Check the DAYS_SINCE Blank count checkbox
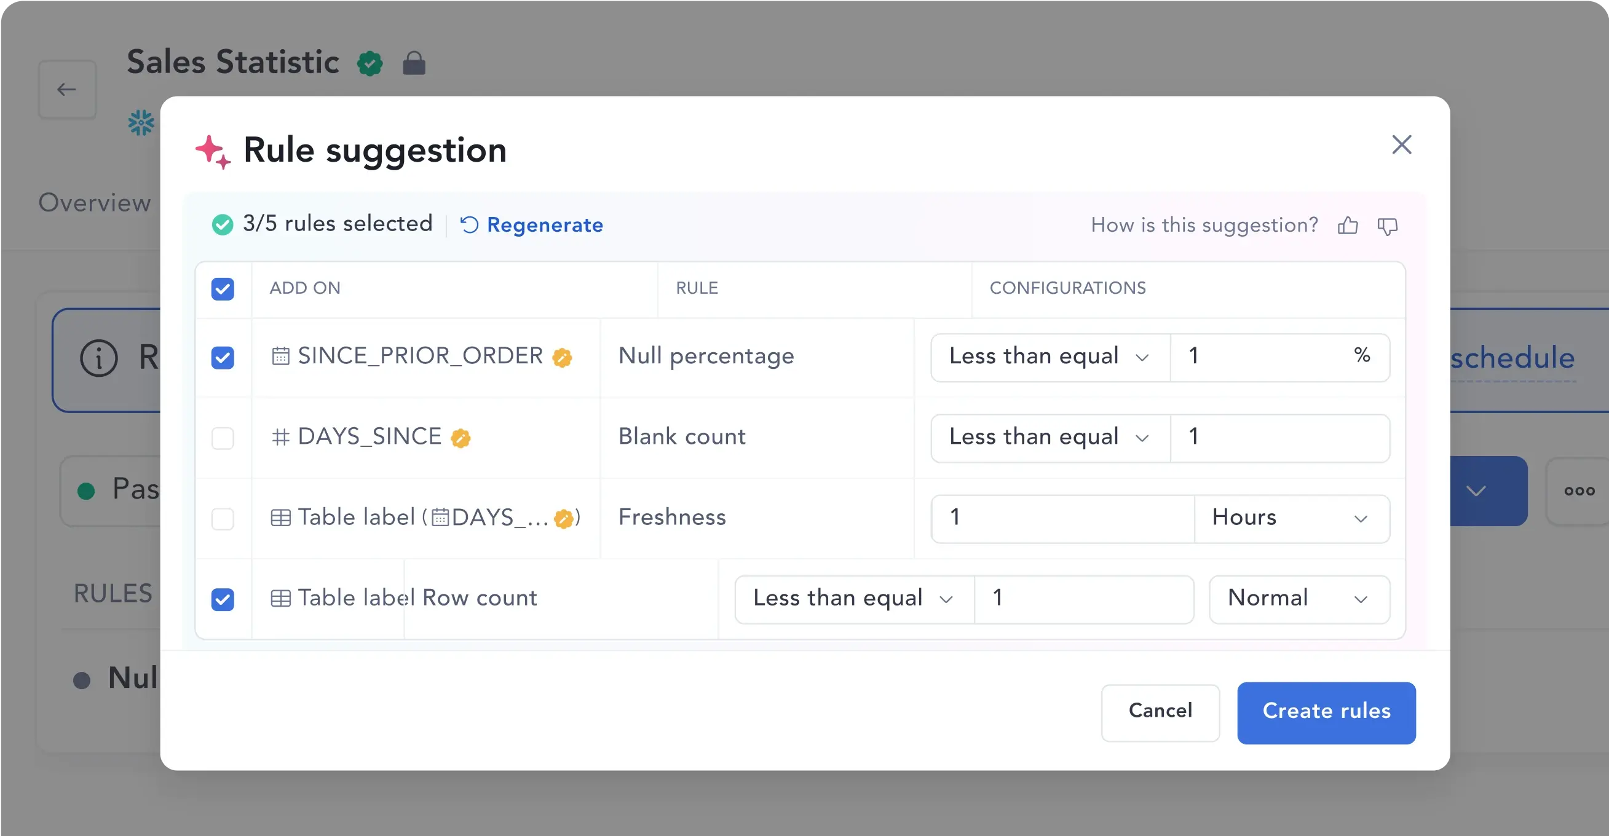The width and height of the screenshot is (1609, 836). (223, 438)
